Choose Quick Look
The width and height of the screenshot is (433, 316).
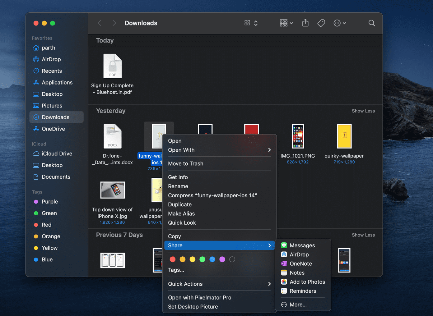[219, 222]
